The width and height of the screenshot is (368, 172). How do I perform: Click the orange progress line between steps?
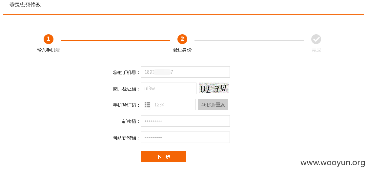[x=115, y=40]
